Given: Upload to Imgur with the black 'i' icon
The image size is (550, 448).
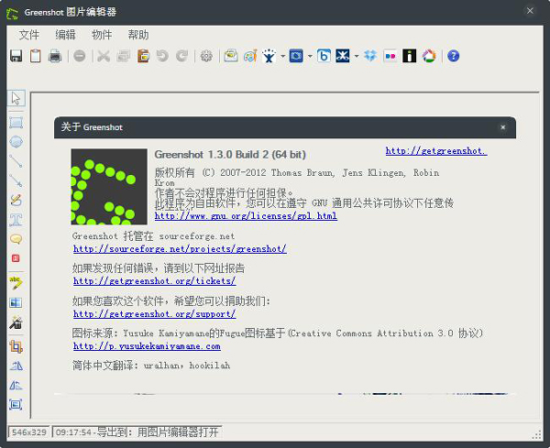Looking at the screenshot, I should pyautogui.click(x=410, y=56).
